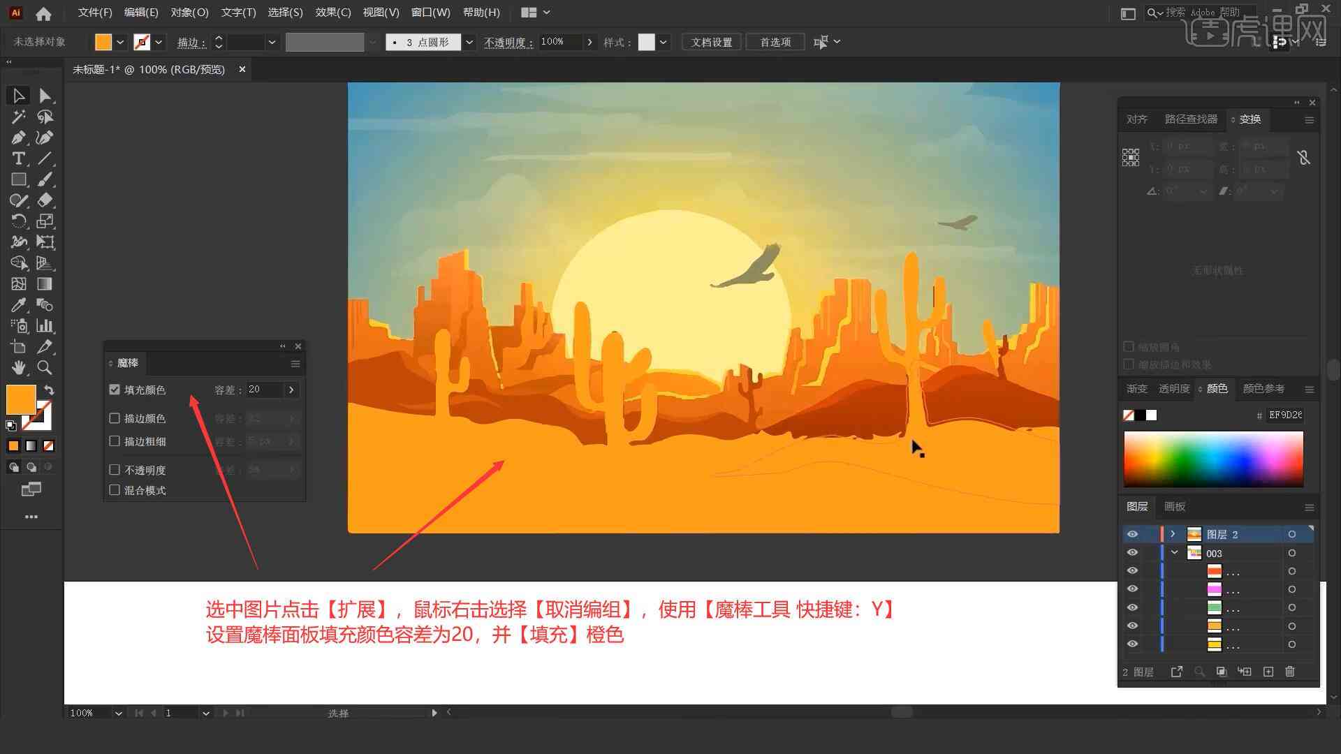This screenshot has width=1341, height=754.
Task: Select the Type tool
Action: (17, 158)
